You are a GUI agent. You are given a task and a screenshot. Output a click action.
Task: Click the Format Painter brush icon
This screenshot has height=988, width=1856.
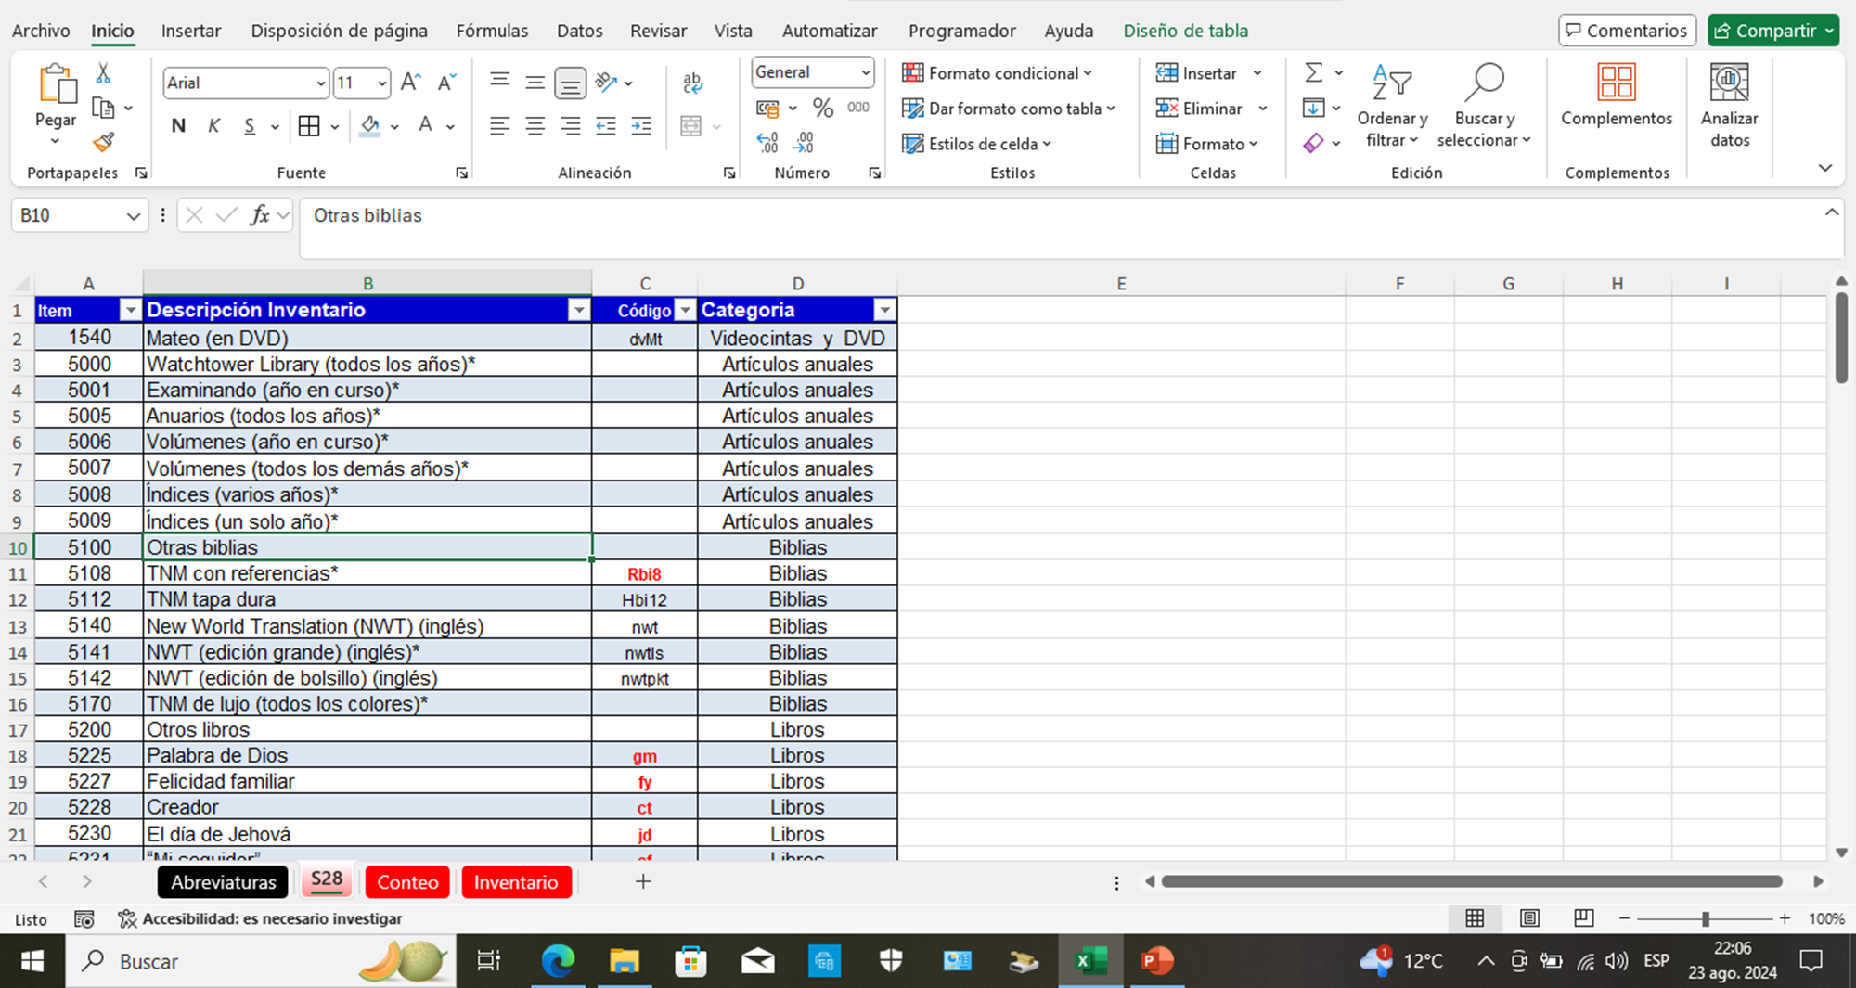coord(103,143)
